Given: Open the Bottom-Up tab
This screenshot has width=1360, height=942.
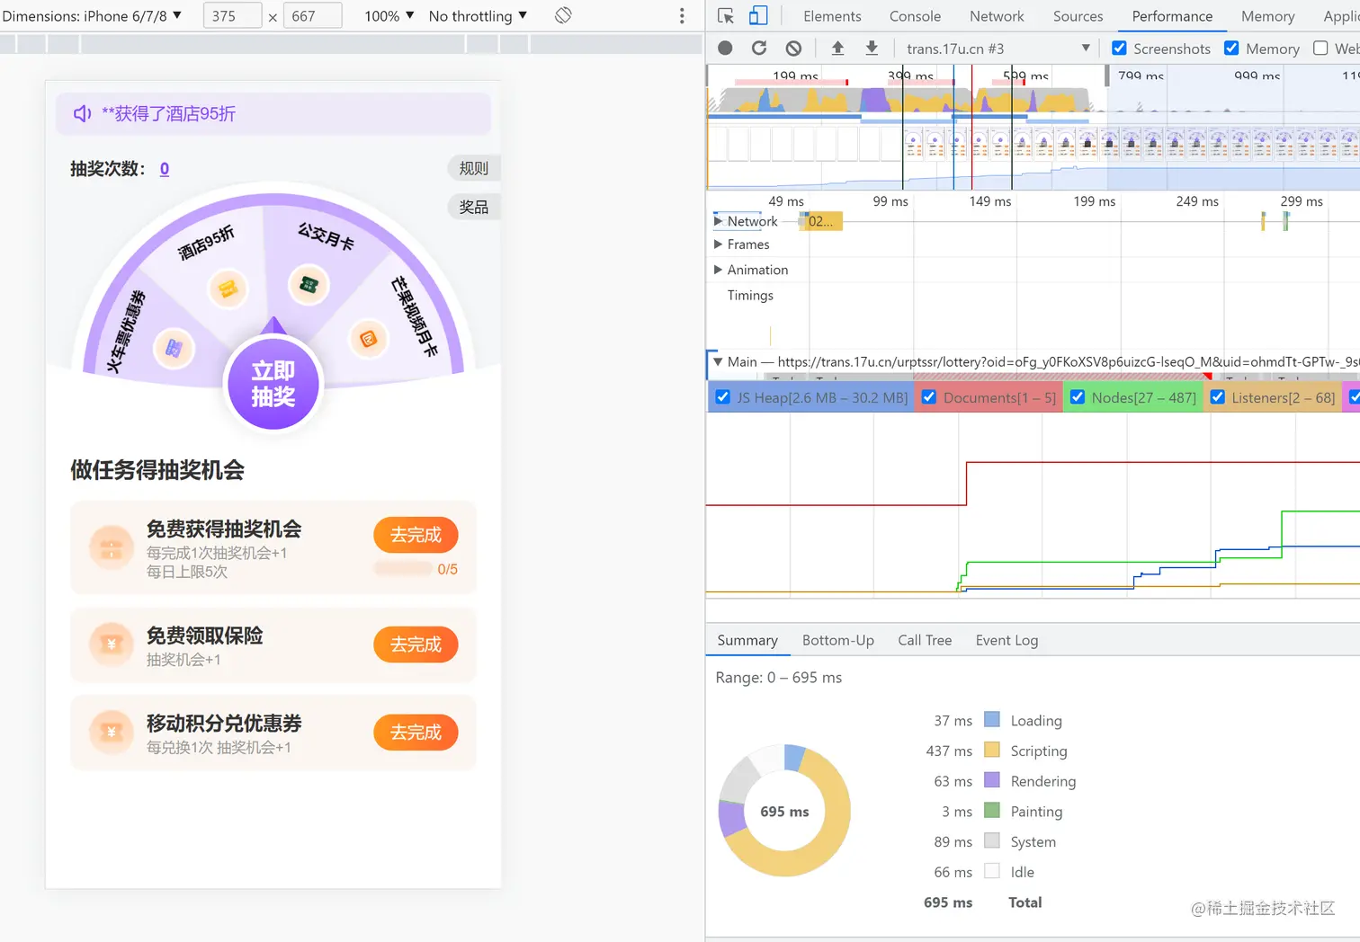Looking at the screenshot, I should point(837,640).
